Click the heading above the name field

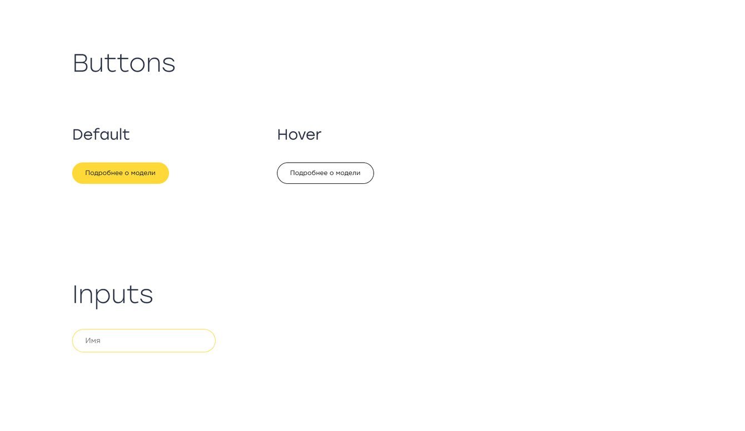(x=113, y=294)
